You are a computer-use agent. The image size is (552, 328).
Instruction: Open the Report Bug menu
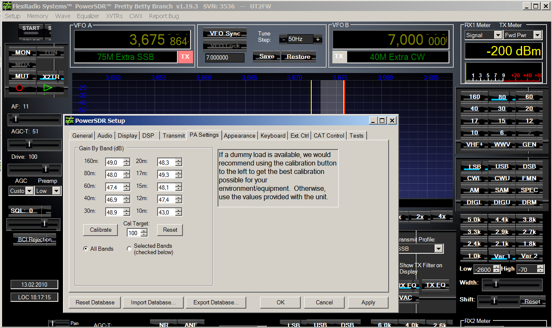(164, 16)
